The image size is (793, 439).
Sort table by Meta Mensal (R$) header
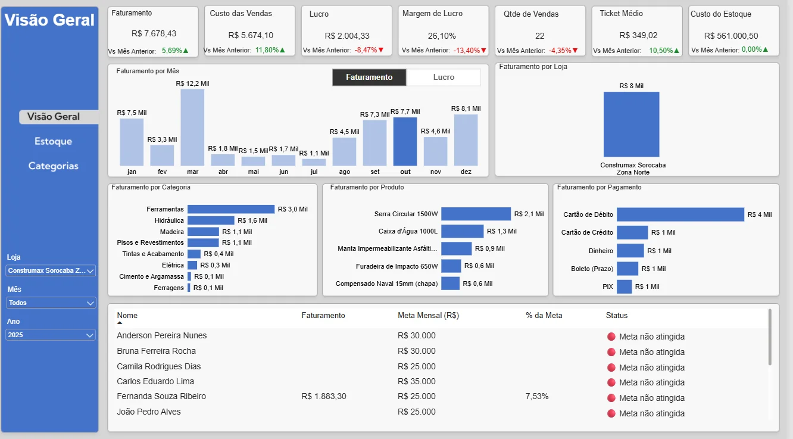point(428,316)
